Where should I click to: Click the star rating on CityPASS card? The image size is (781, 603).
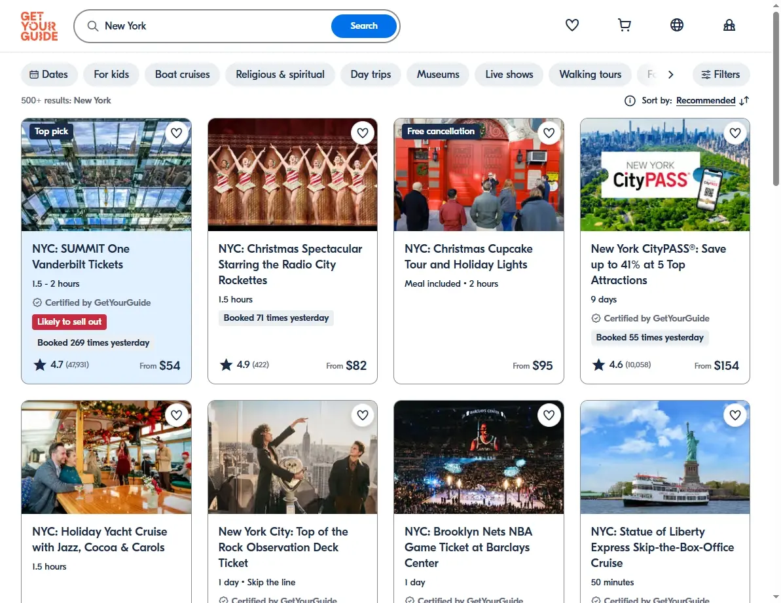[621, 365]
